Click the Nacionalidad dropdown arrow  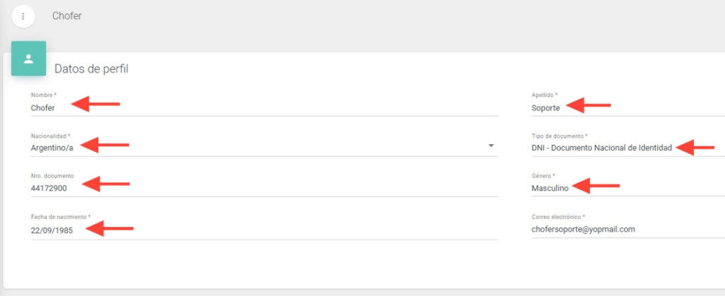click(x=491, y=146)
